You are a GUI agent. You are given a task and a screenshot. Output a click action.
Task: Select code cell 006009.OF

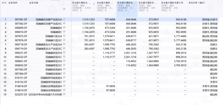(21, 28)
